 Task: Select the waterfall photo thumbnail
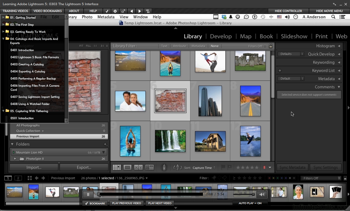(x=170, y=141)
